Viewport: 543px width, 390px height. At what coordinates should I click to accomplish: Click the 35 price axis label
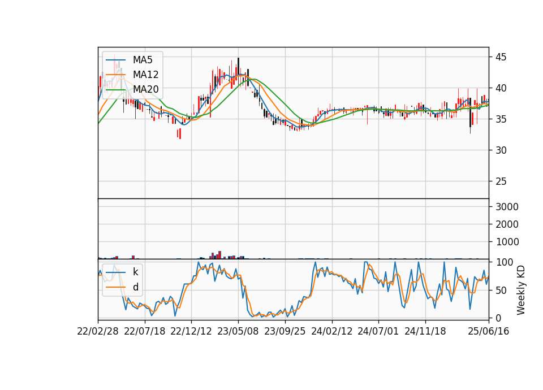coord(501,119)
